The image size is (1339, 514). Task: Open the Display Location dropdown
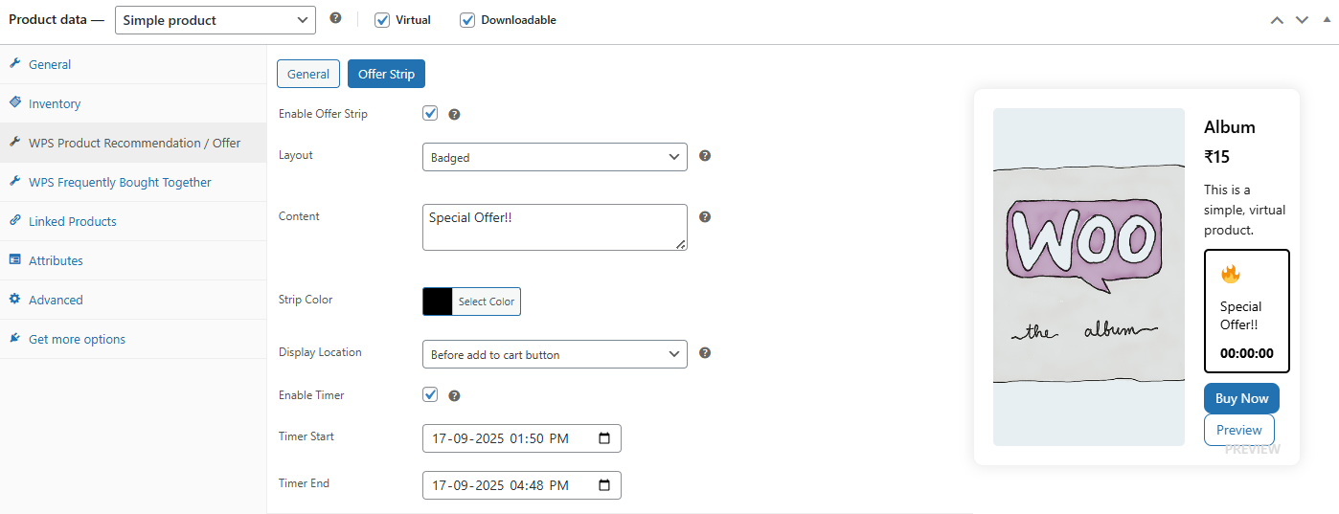[554, 354]
